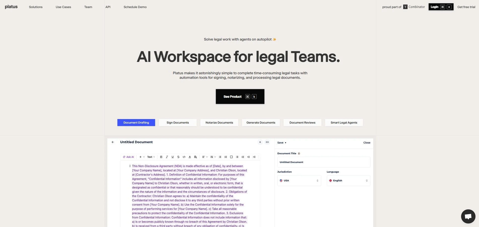Screen dimensions: 479x227
Task: Insert inline code with the code icon
Action: pyautogui.click(x=184, y=157)
